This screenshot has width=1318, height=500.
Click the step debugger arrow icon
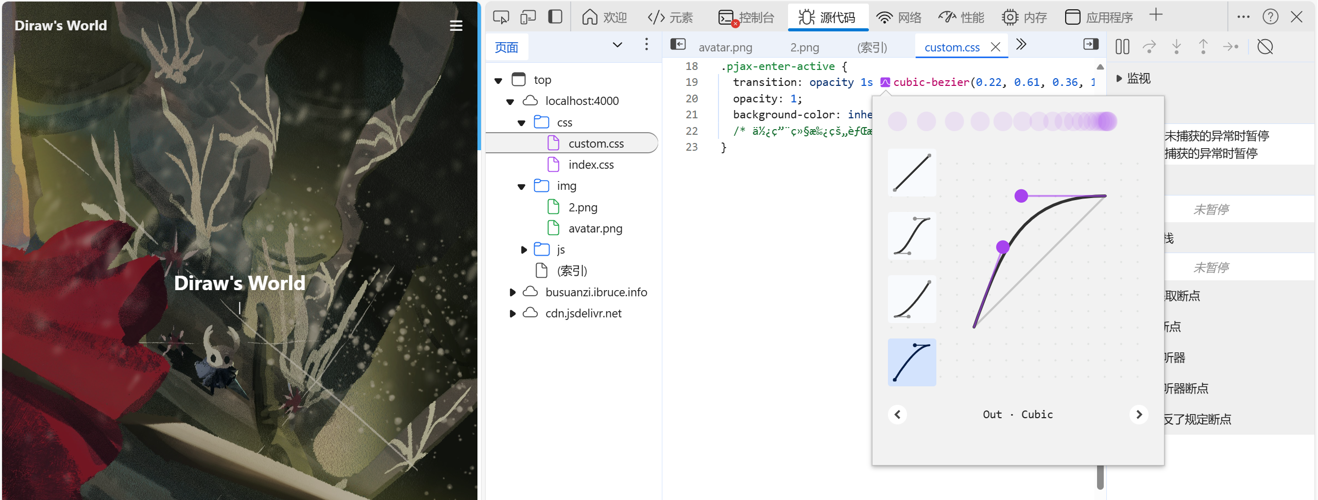click(x=1231, y=47)
